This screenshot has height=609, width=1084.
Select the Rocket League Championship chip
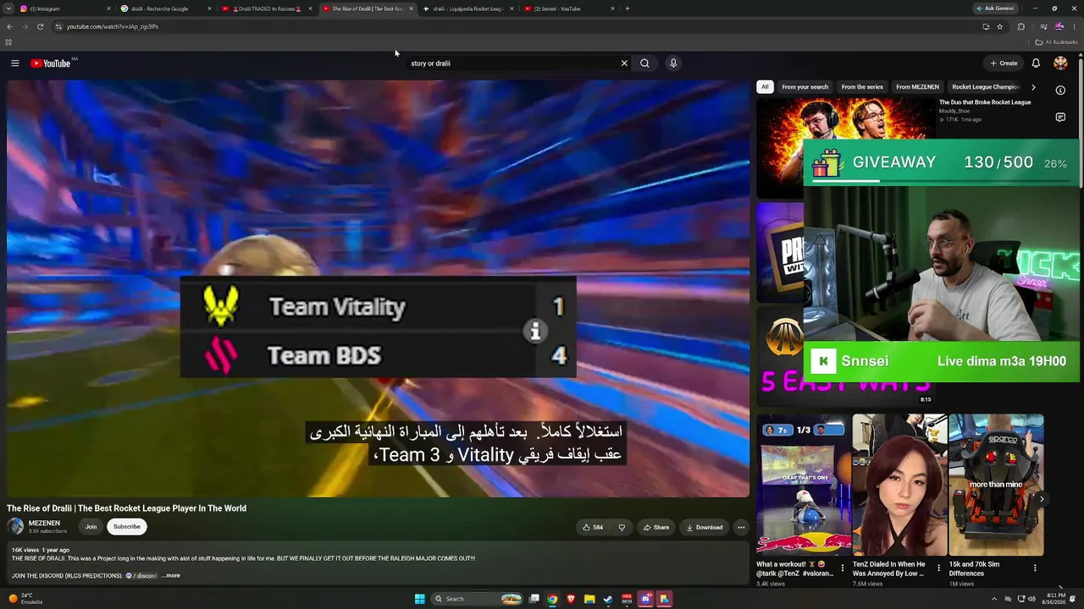pos(985,87)
